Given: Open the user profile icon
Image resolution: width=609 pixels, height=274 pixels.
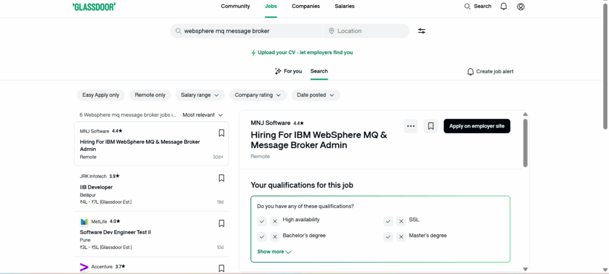Looking at the screenshot, I should pos(521,7).
